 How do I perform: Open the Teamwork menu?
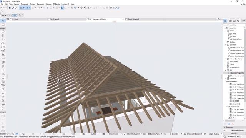coord(40,4)
